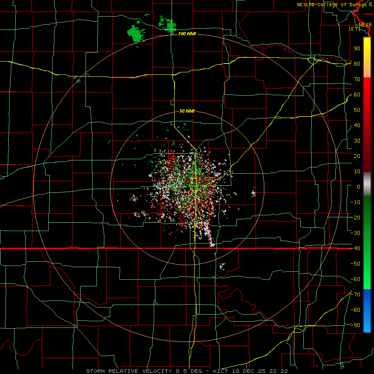
Task: Click the positive 50 scale value
Action: coord(357,110)
